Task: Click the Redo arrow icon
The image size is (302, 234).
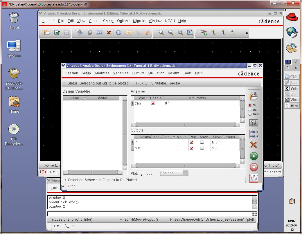Action: tap(147, 33)
